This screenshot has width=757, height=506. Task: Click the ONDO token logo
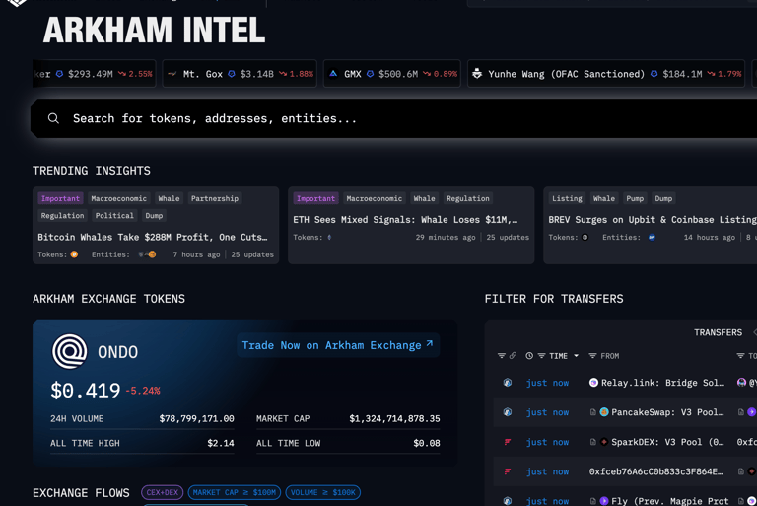click(70, 351)
